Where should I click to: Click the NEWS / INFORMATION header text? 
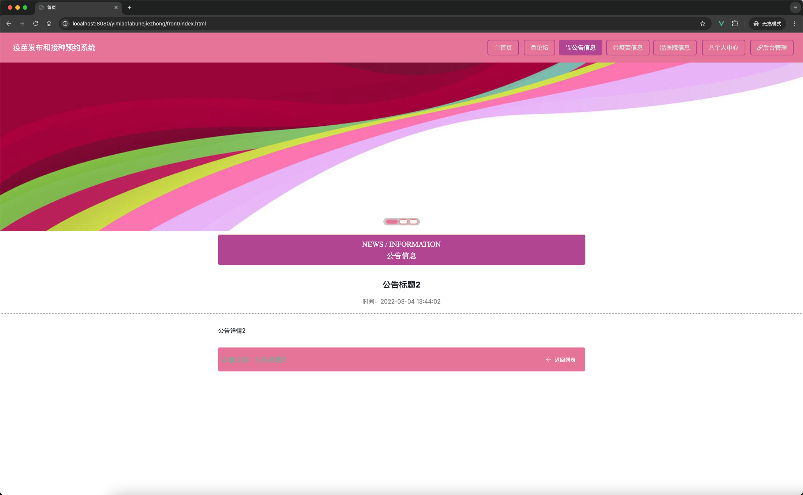coord(401,244)
